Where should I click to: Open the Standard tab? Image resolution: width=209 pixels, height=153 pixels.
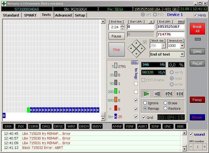[x=11, y=15]
